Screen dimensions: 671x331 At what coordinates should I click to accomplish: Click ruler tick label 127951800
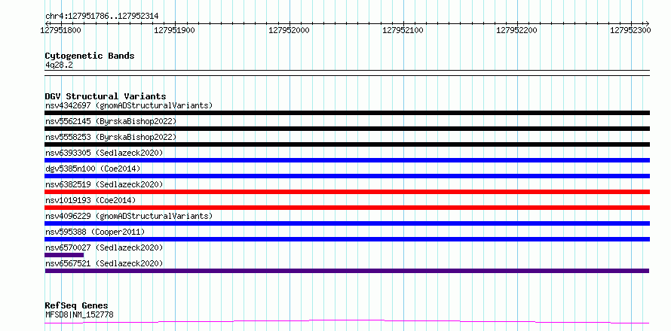60,30
